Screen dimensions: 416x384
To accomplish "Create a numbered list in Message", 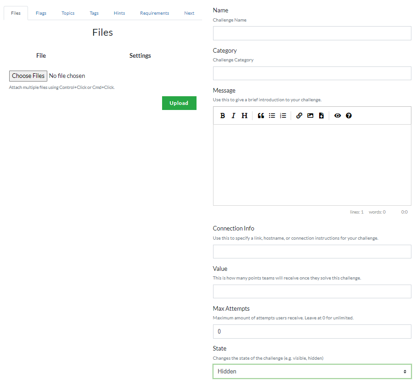I will pyautogui.click(x=283, y=116).
